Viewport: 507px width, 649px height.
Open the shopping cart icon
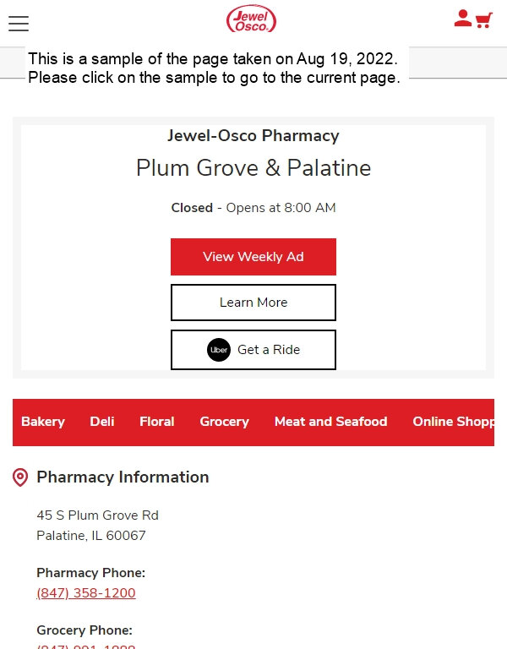tap(484, 20)
